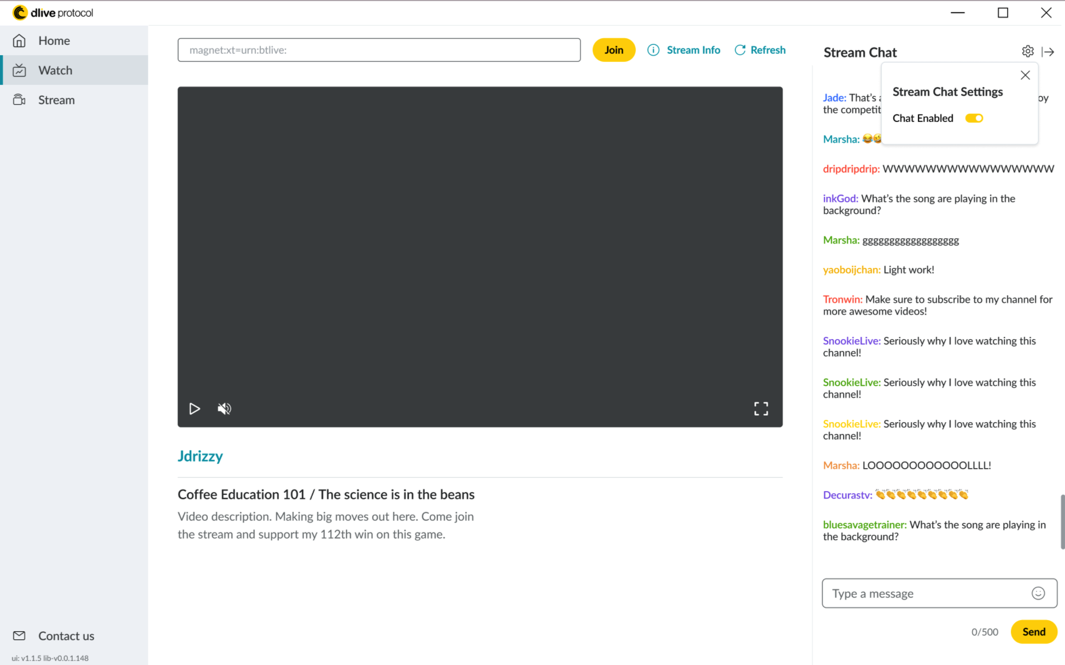The width and height of the screenshot is (1065, 665).
Task: Click the chat scrollbar thumb
Action: [1062, 521]
